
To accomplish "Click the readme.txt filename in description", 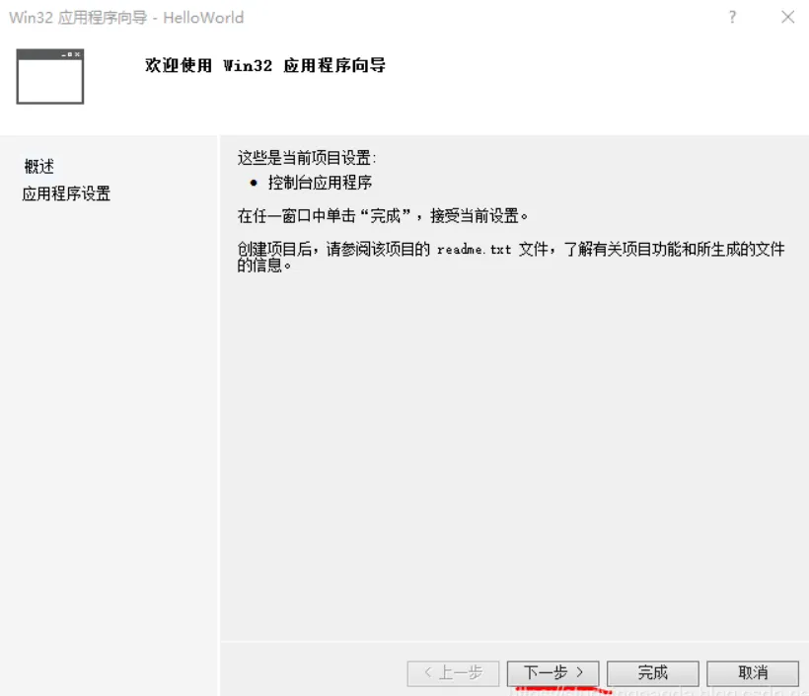I will tap(474, 250).
